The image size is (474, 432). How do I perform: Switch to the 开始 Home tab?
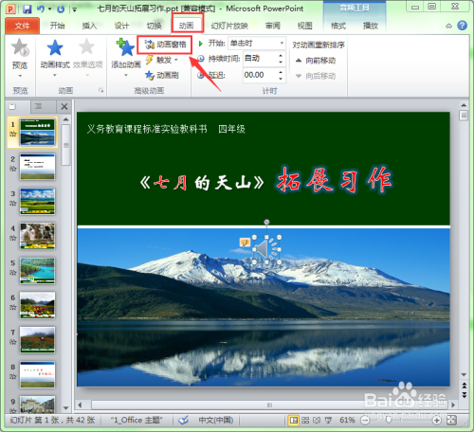pos(57,26)
